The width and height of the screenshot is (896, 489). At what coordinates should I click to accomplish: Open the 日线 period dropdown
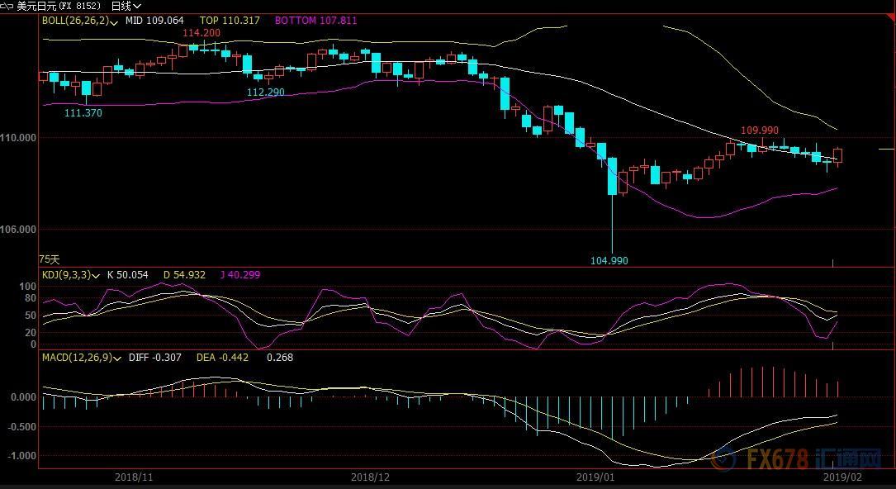coord(126,7)
